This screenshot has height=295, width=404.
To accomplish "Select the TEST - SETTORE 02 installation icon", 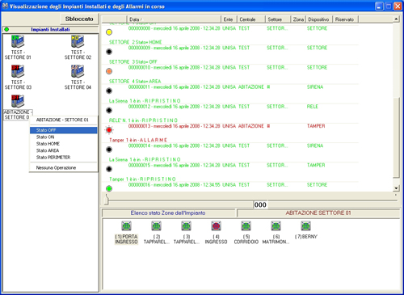I will 78,42.
